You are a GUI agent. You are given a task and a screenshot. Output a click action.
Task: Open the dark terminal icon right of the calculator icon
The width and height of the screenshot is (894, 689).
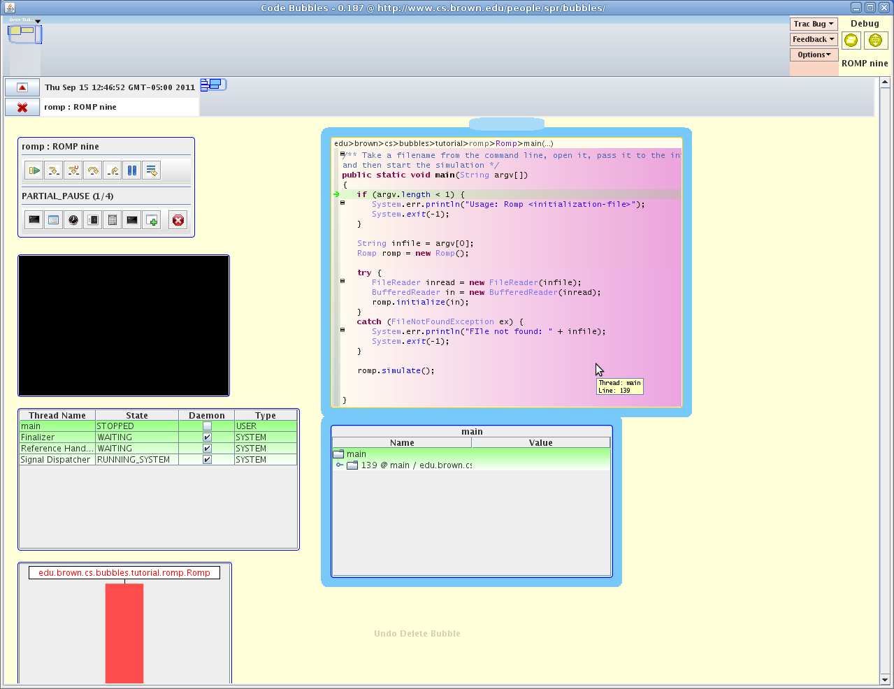[x=132, y=220]
